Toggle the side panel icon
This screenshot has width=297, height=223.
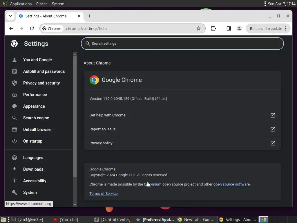[x=229, y=28]
